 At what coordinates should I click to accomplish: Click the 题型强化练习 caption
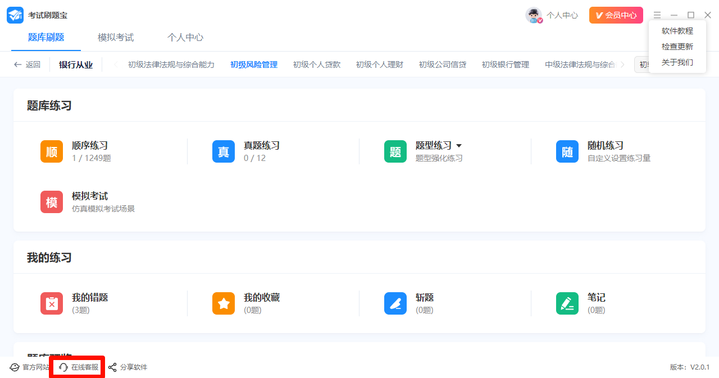click(439, 158)
